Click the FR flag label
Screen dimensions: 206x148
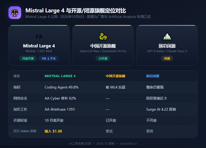pos(39,37)
